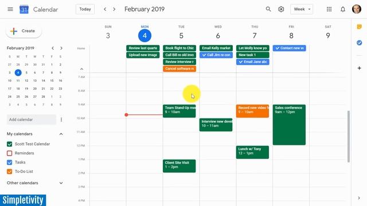
Task: Open Google Tasks side panel icon
Action: click(360, 43)
